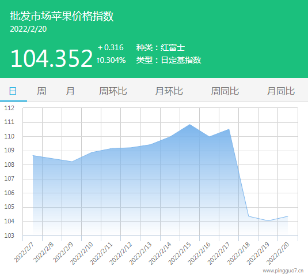
Task: Click the 2022/2/20 date under title
Action: click(x=28, y=29)
